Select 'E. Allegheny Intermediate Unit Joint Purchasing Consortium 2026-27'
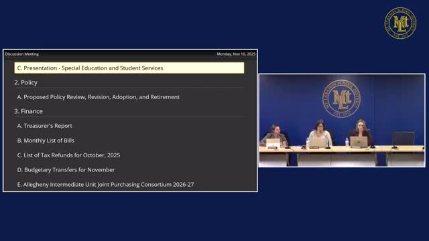 point(106,185)
